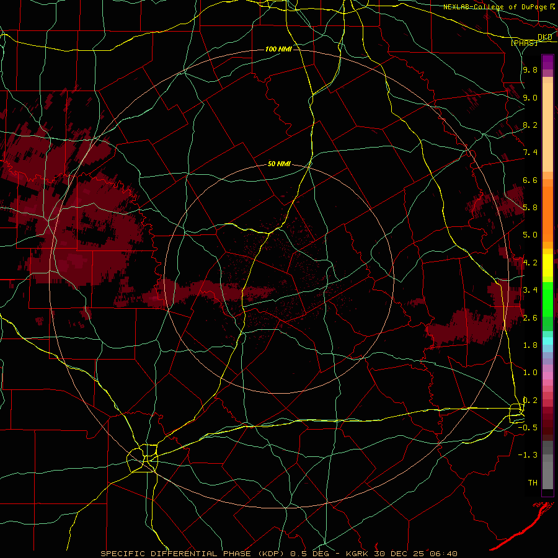Pick the orange band on the color bar
Screen dimensions: 558x558
(547, 213)
